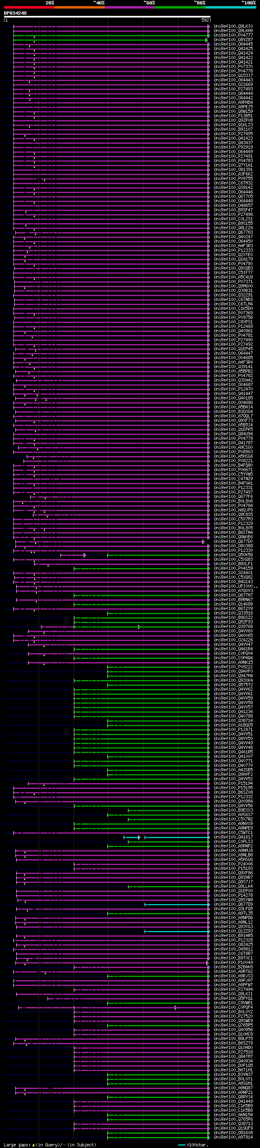Select hit UniRef100_Q575T2
260x1148 pixels.
pos(233,685)
